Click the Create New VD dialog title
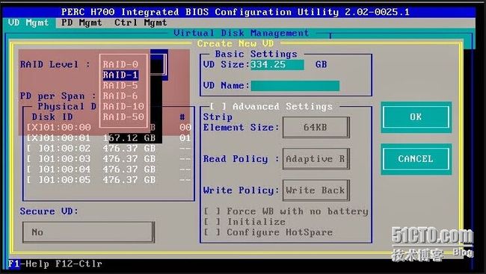The width and height of the screenshot is (486, 274). [x=236, y=43]
